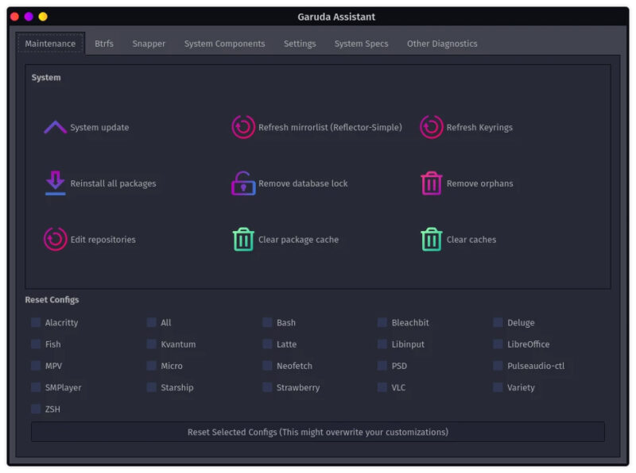
Task: Click the Edit repositories icon
Action: 55,240
